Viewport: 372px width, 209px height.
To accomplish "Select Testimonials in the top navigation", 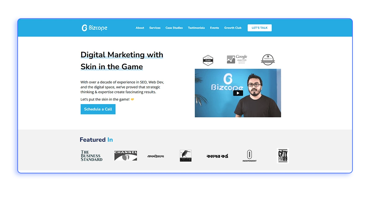I will pyautogui.click(x=196, y=28).
